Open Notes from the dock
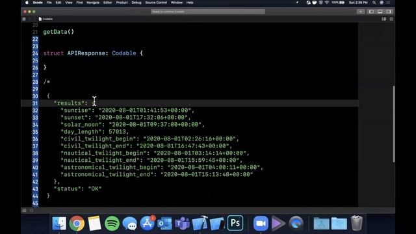416x234 pixels. point(94,224)
